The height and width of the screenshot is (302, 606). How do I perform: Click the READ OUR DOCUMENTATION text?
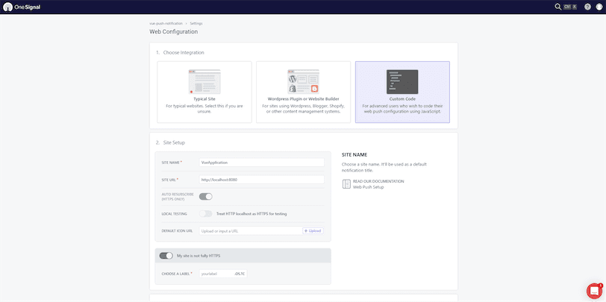378,181
